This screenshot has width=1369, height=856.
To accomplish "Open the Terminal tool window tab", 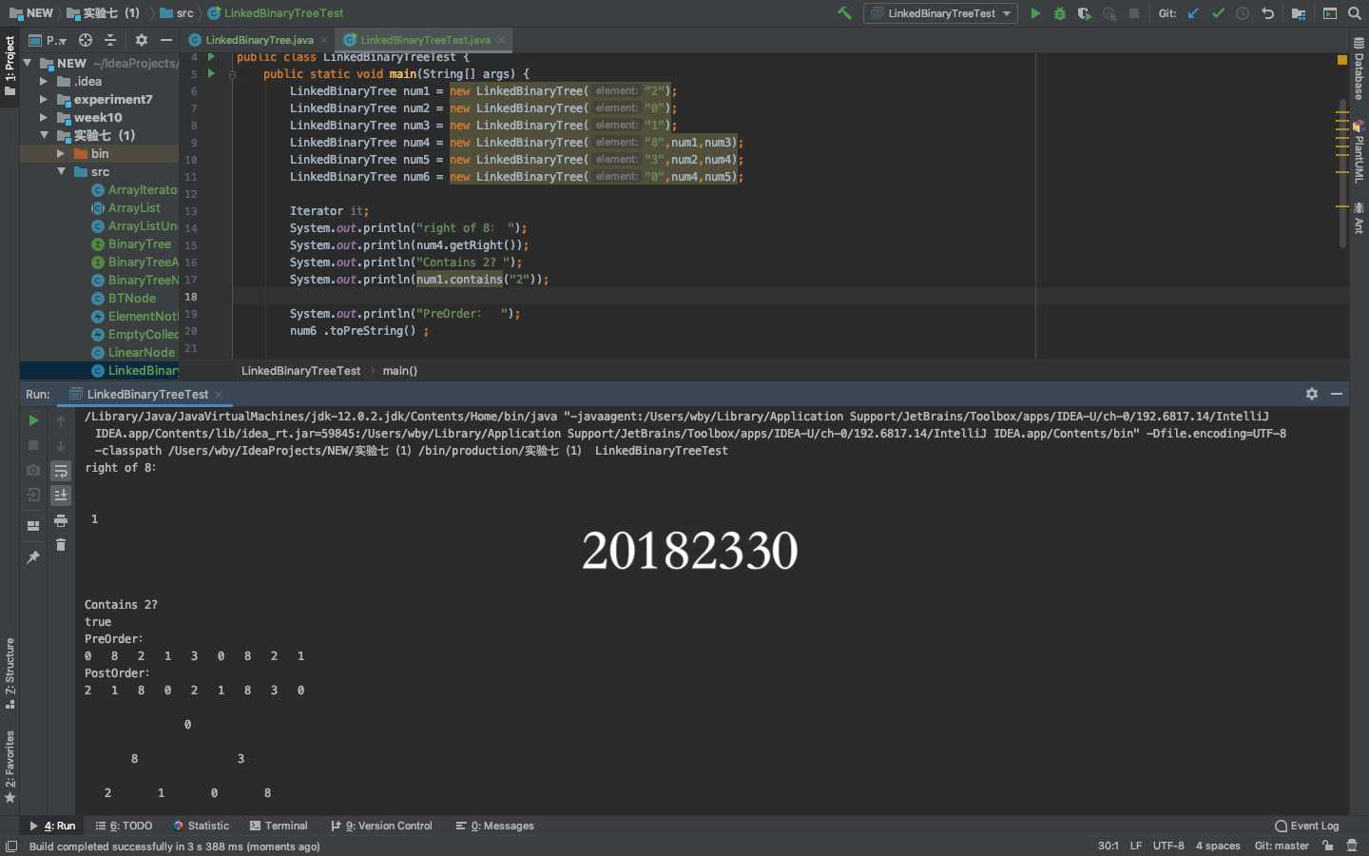I will [x=279, y=826].
